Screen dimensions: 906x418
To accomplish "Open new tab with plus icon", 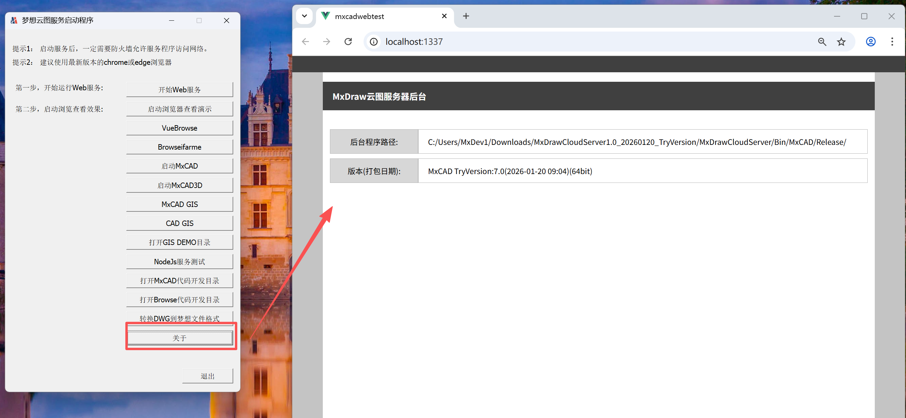I will coord(466,16).
